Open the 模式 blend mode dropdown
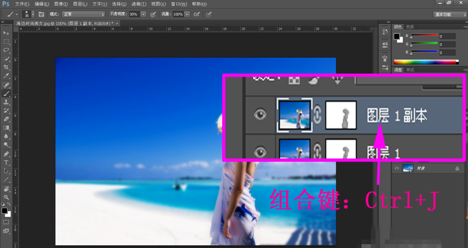The image size is (468, 248). coord(83,15)
